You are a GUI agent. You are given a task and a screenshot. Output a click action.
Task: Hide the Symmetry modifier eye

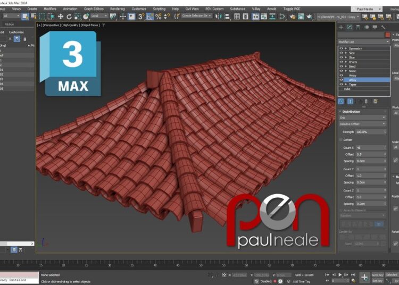(341, 48)
